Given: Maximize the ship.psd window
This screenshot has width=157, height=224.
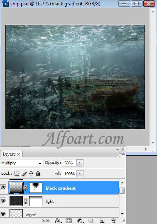Looking at the screenshot, I should (x=136, y=4).
